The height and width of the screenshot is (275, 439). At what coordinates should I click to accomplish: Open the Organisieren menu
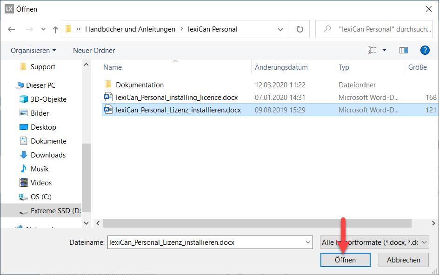(x=33, y=50)
